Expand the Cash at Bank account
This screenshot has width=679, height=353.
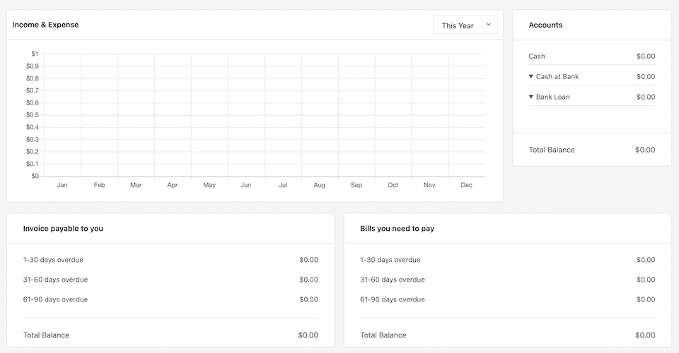point(531,76)
